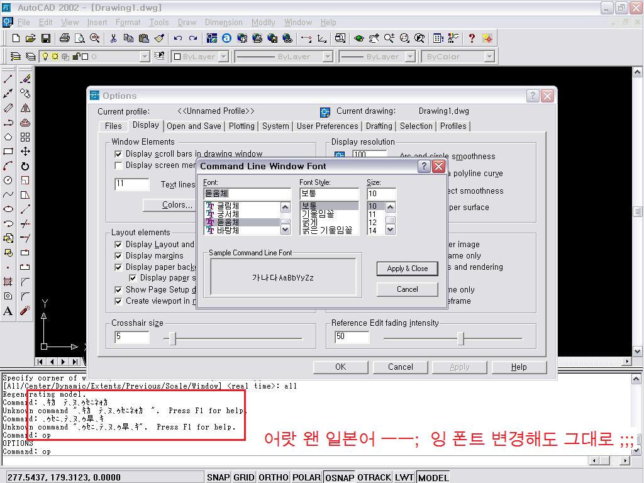Click Reference Edit fading intensity slider handle
644x483 pixels.
click(461, 339)
